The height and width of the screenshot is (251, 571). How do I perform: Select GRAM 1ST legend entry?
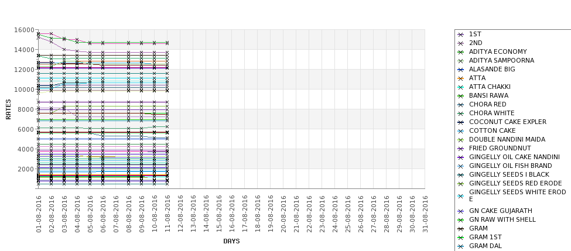coord(485,237)
